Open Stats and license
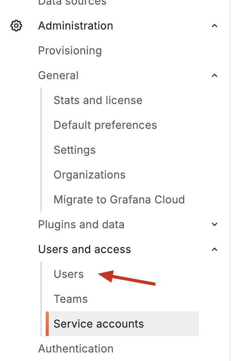The image size is (237, 361). [x=98, y=100]
